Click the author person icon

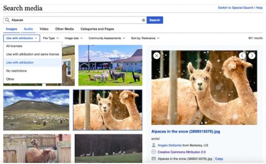click(x=153, y=145)
